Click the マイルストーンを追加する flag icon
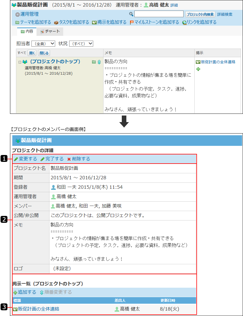 tap(132, 22)
